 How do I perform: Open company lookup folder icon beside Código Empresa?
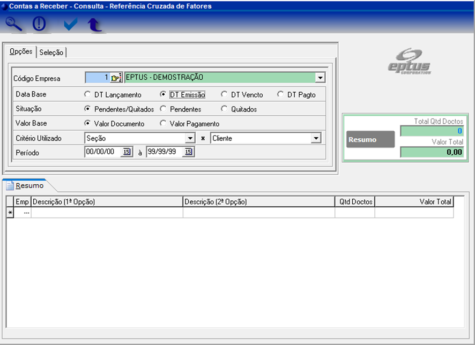[116, 78]
